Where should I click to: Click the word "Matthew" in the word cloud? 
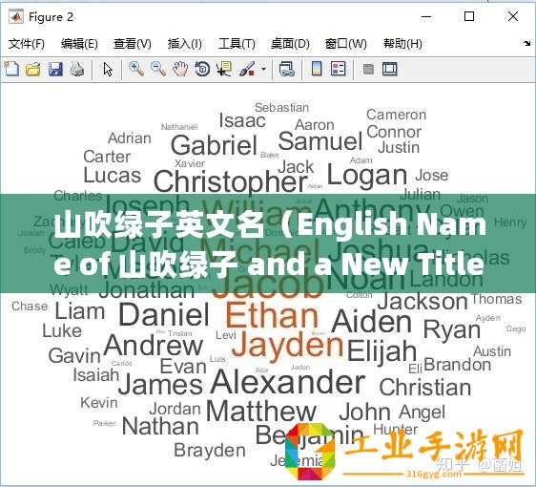pos(261,411)
